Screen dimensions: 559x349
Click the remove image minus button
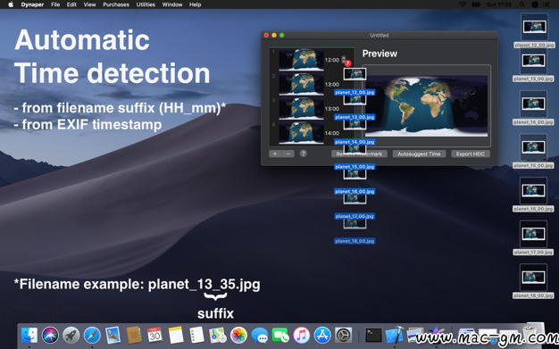click(x=288, y=154)
